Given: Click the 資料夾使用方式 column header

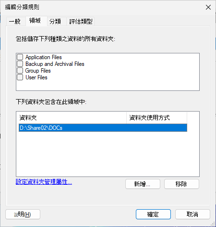Looking at the screenshot, I should coord(156,118).
